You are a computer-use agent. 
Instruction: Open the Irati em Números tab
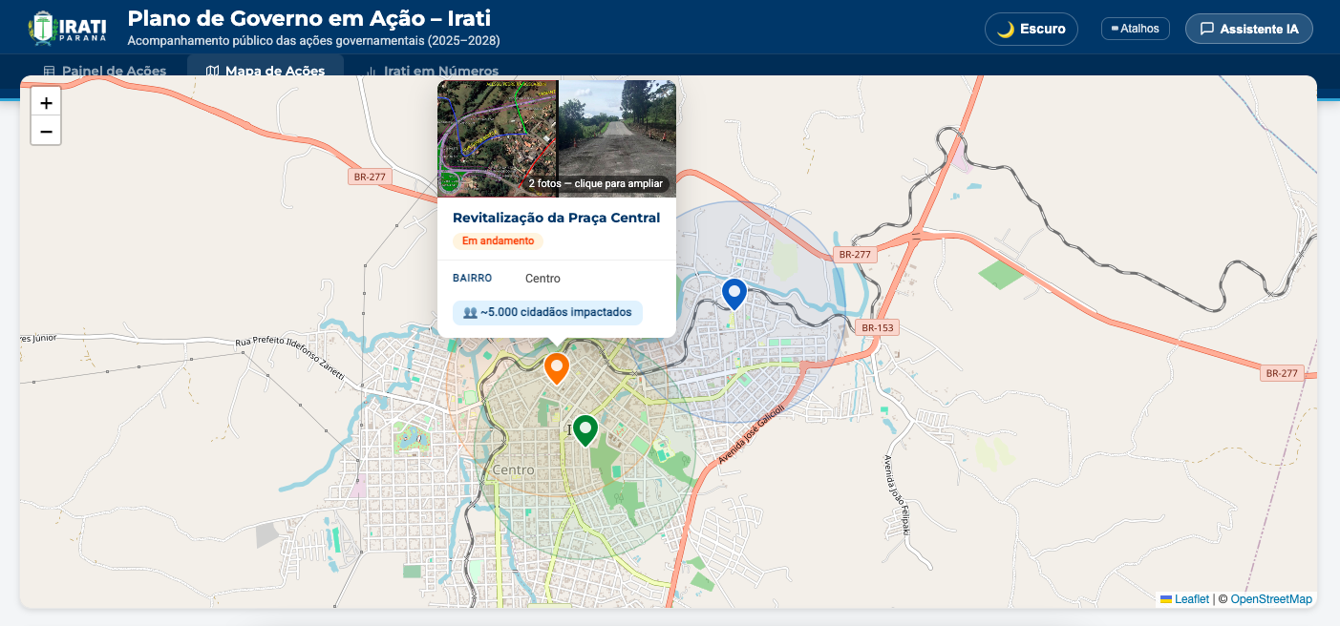(432, 71)
